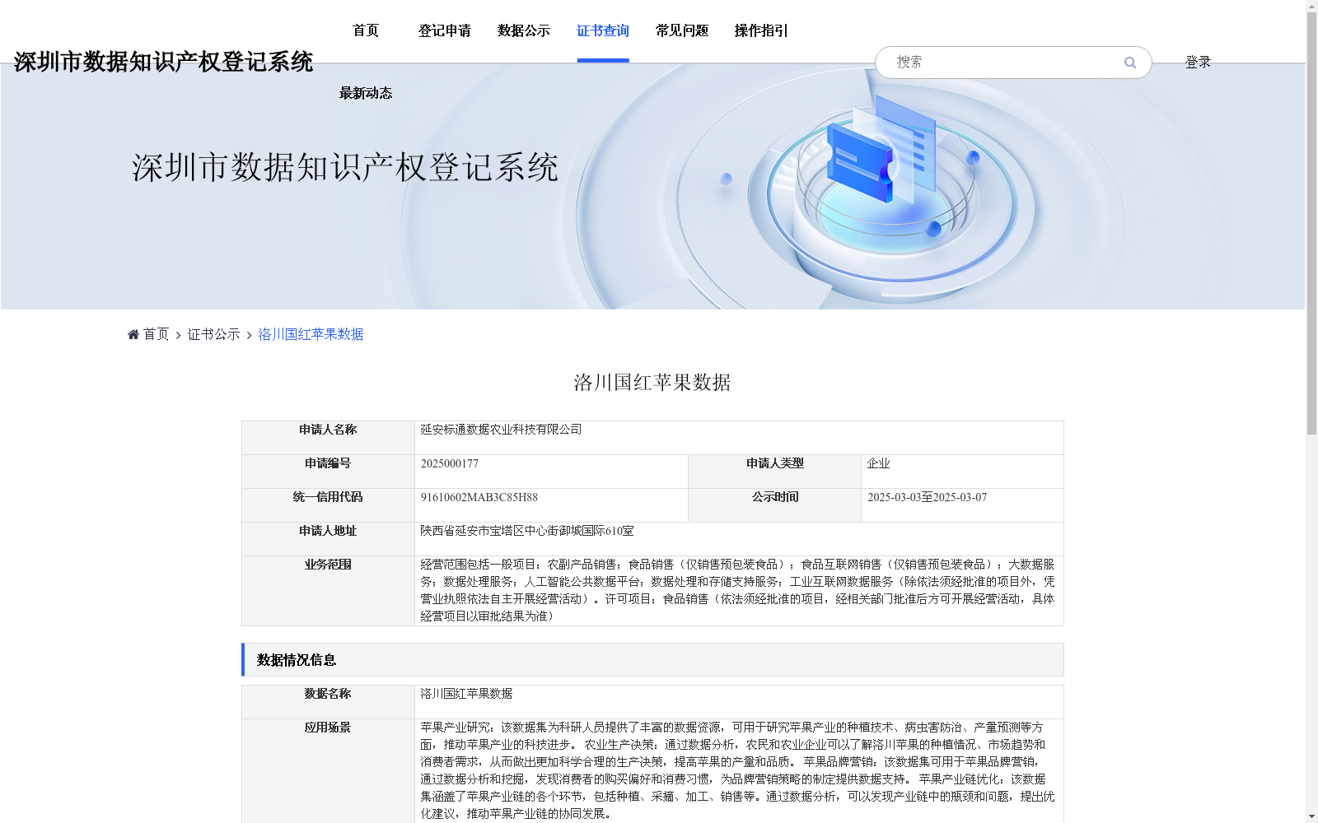Click inside the 搜索 search box
Viewport: 1318px width, 823px height.
(x=988, y=62)
